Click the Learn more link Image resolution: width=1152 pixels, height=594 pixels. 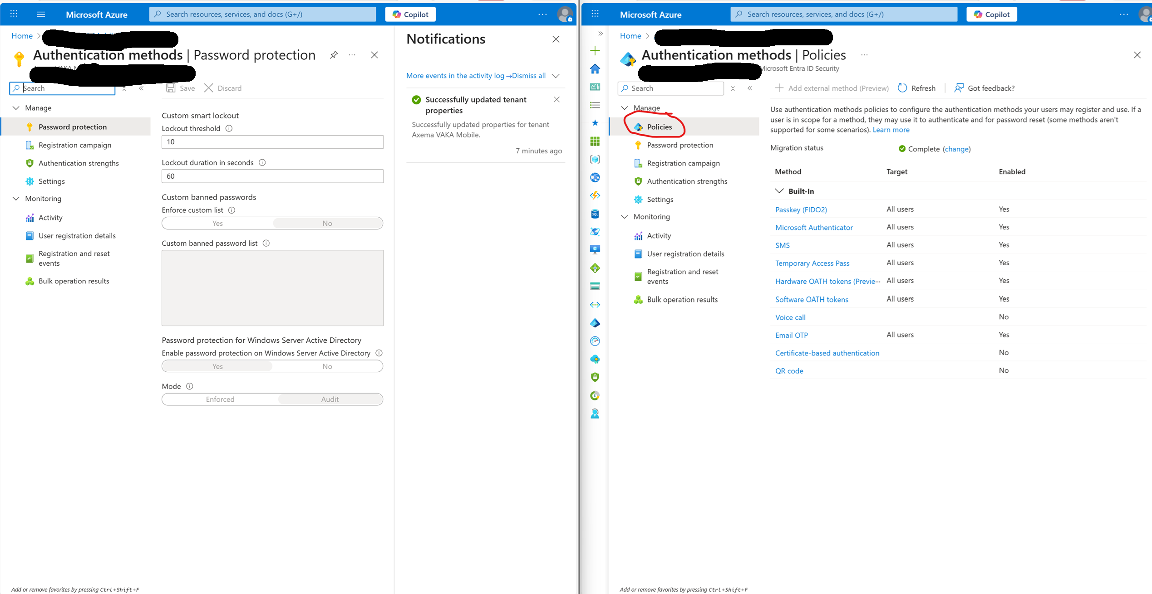pos(891,130)
